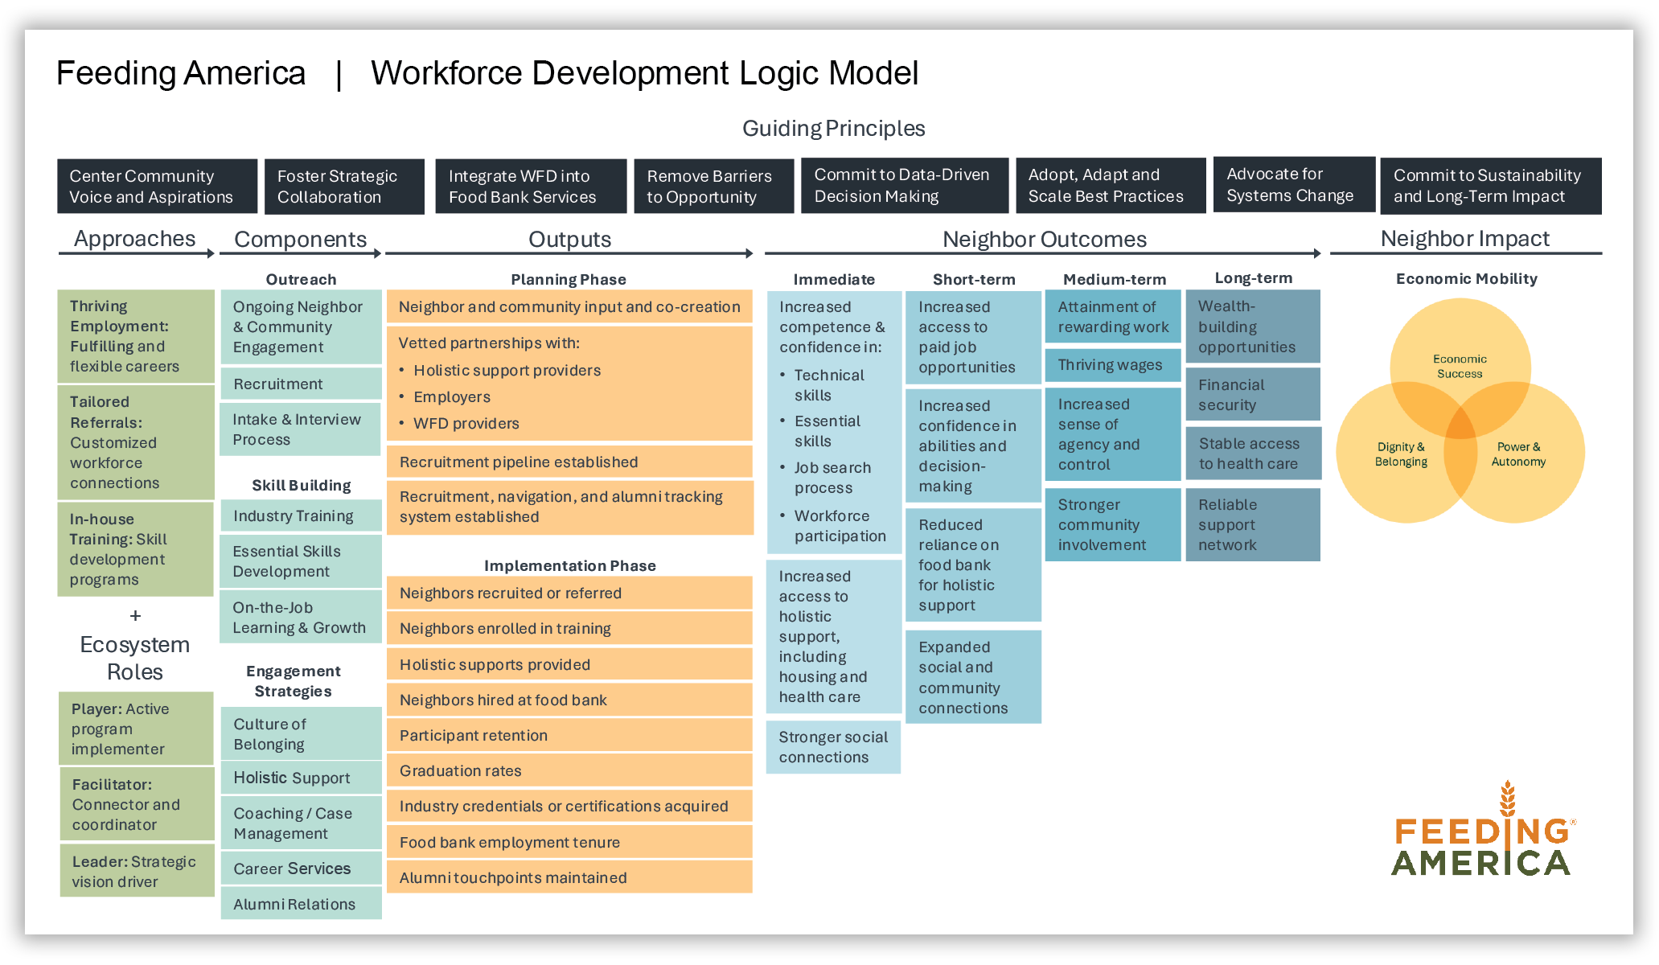Click Recruitment pipeline established output

point(569,462)
